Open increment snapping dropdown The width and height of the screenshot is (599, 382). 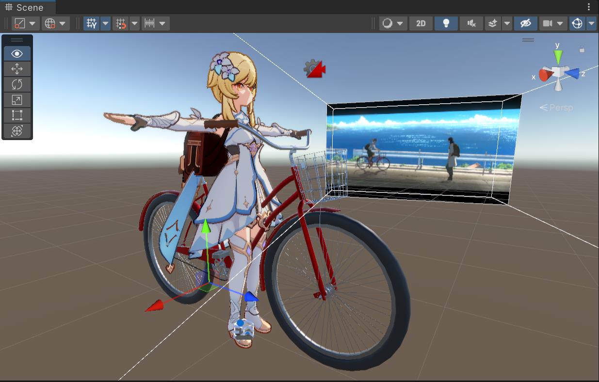pos(156,23)
